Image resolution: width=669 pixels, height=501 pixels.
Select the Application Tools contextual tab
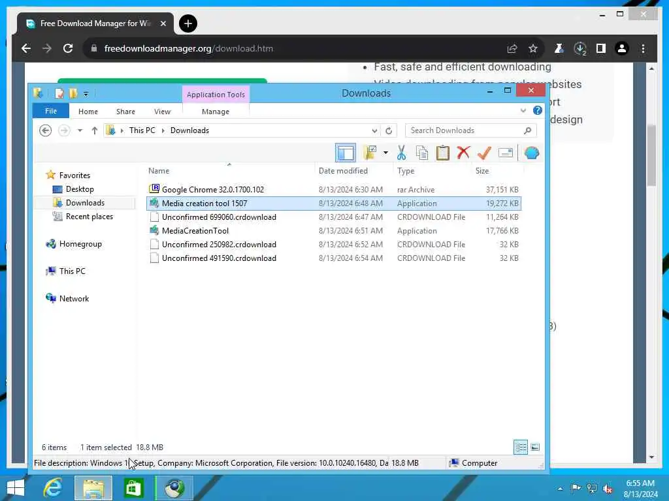coord(216,95)
